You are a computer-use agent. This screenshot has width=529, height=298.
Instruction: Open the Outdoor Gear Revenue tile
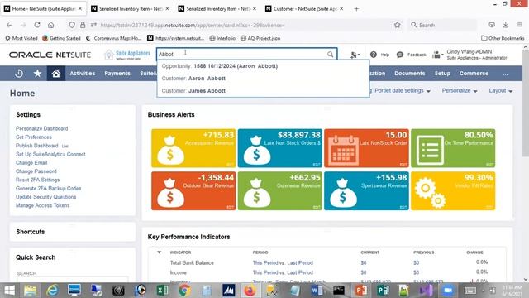(x=193, y=191)
